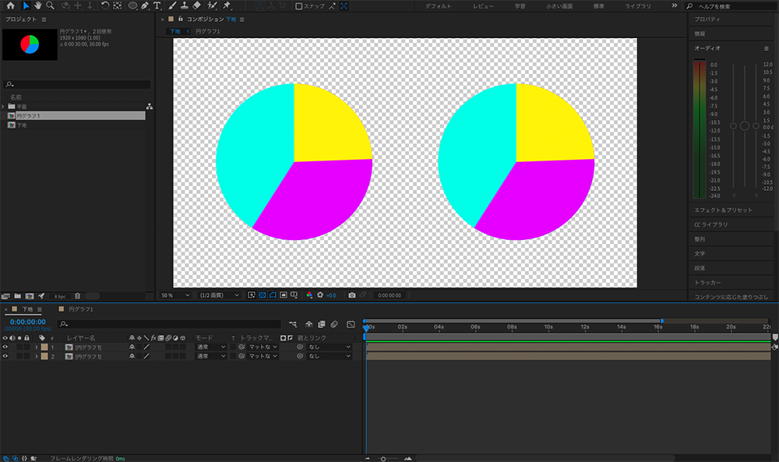Toggle transparency grid button in viewer
This screenshot has width=779, height=462.
click(x=262, y=295)
